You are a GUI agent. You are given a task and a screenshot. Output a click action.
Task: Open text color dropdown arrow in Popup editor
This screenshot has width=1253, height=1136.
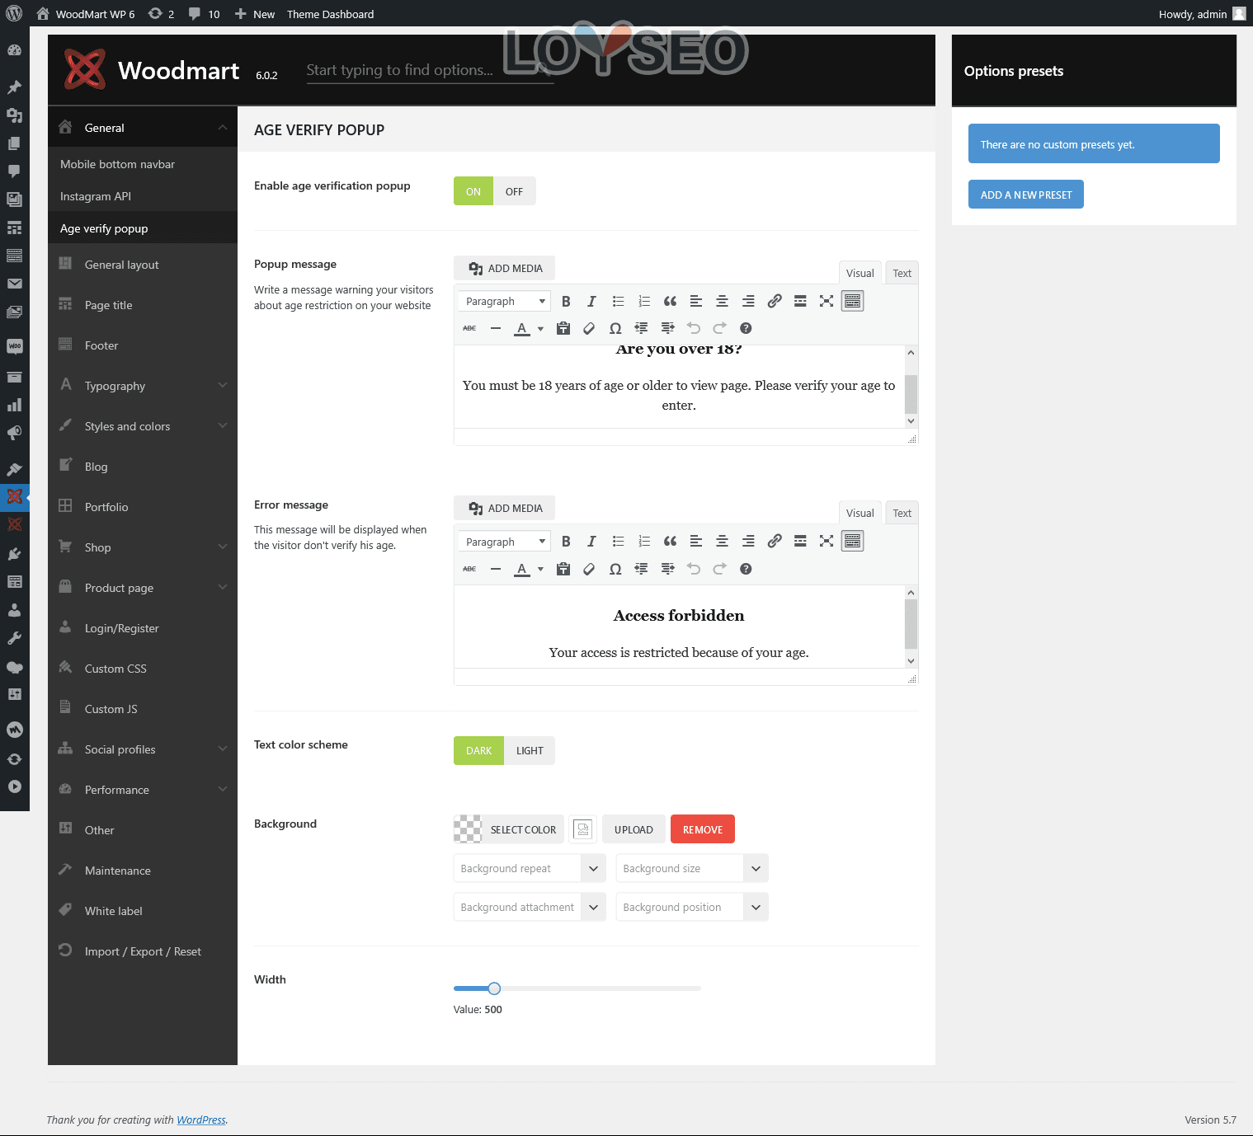point(540,328)
